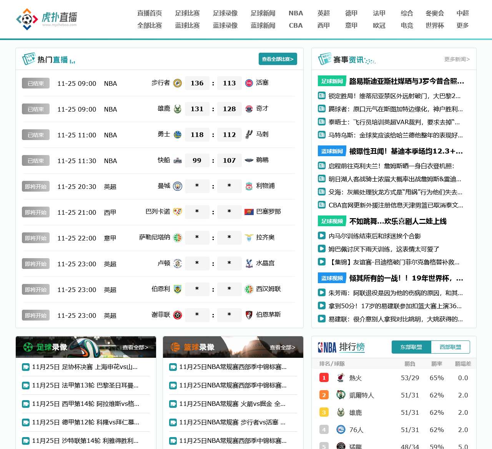The height and width of the screenshot is (449, 492).
Task: Switch to 西部联盟 ranking tab
Action: pos(450,347)
